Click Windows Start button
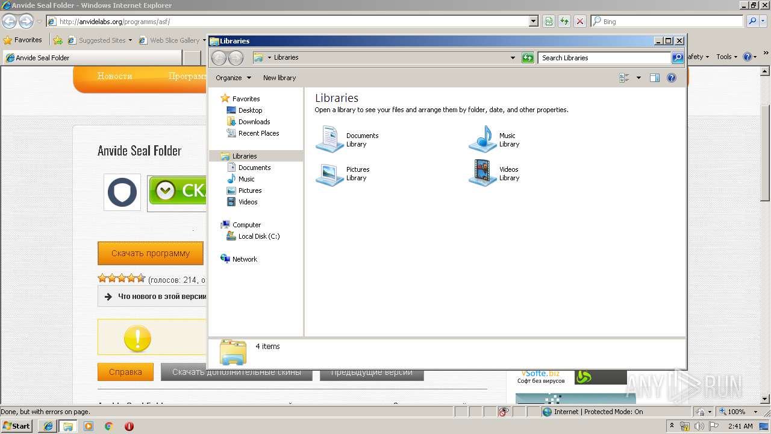 (x=17, y=426)
